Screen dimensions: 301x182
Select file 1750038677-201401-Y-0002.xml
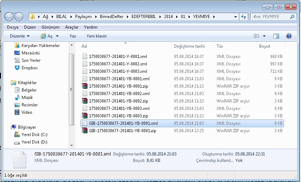coord(118,64)
